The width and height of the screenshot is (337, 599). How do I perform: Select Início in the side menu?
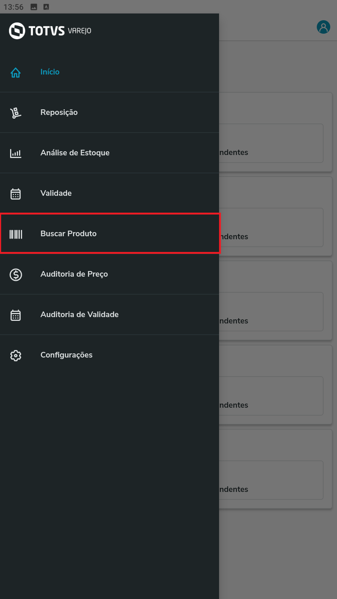(x=50, y=72)
